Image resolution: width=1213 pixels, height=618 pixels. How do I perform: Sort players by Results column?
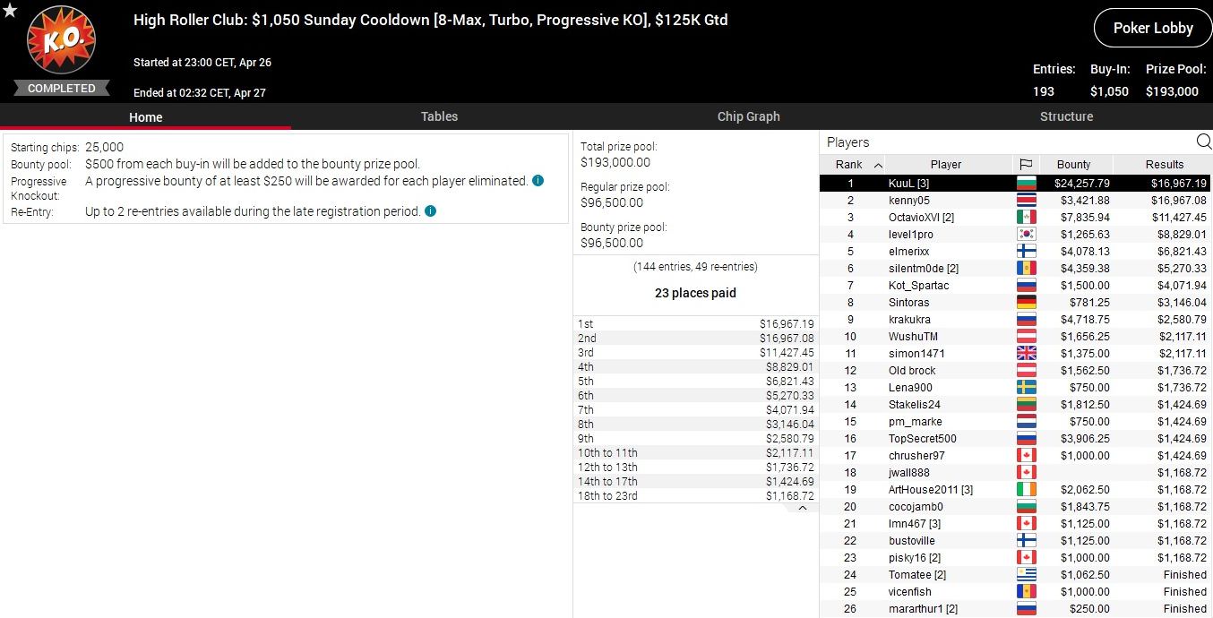[1164, 165]
